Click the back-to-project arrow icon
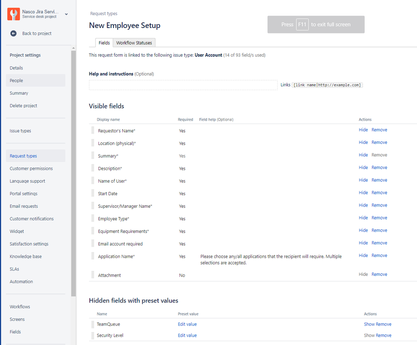The image size is (417, 345). tap(13, 33)
